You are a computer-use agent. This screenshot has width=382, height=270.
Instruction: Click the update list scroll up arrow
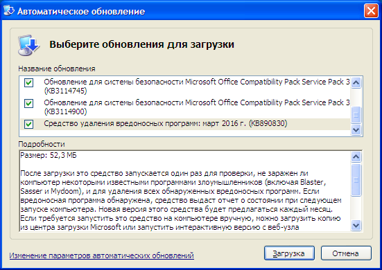click(x=356, y=82)
